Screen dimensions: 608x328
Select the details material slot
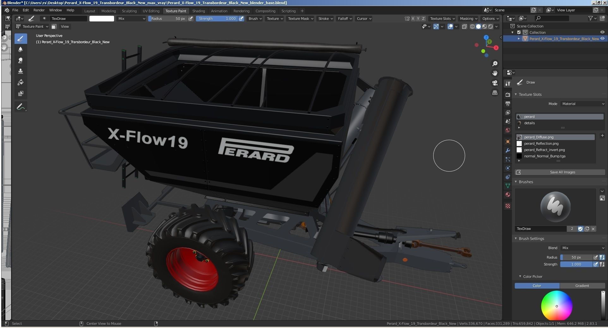(x=560, y=123)
